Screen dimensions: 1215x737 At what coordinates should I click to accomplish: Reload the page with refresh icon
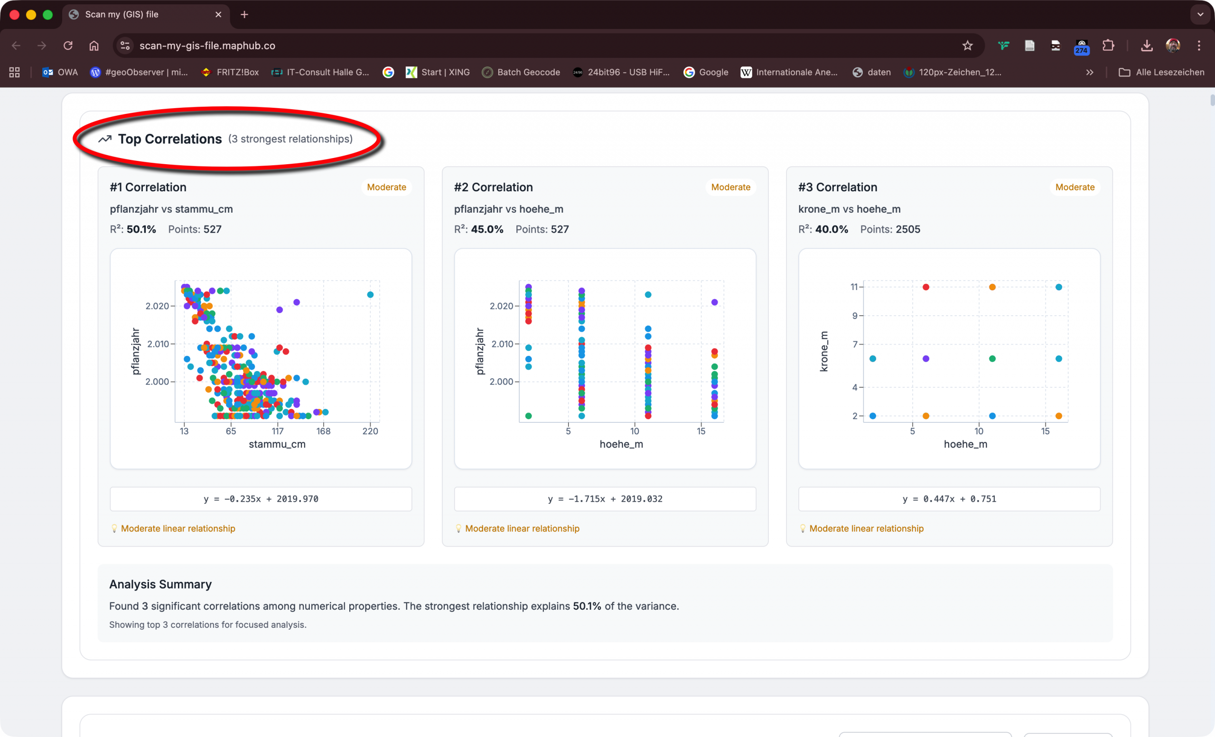(68, 46)
